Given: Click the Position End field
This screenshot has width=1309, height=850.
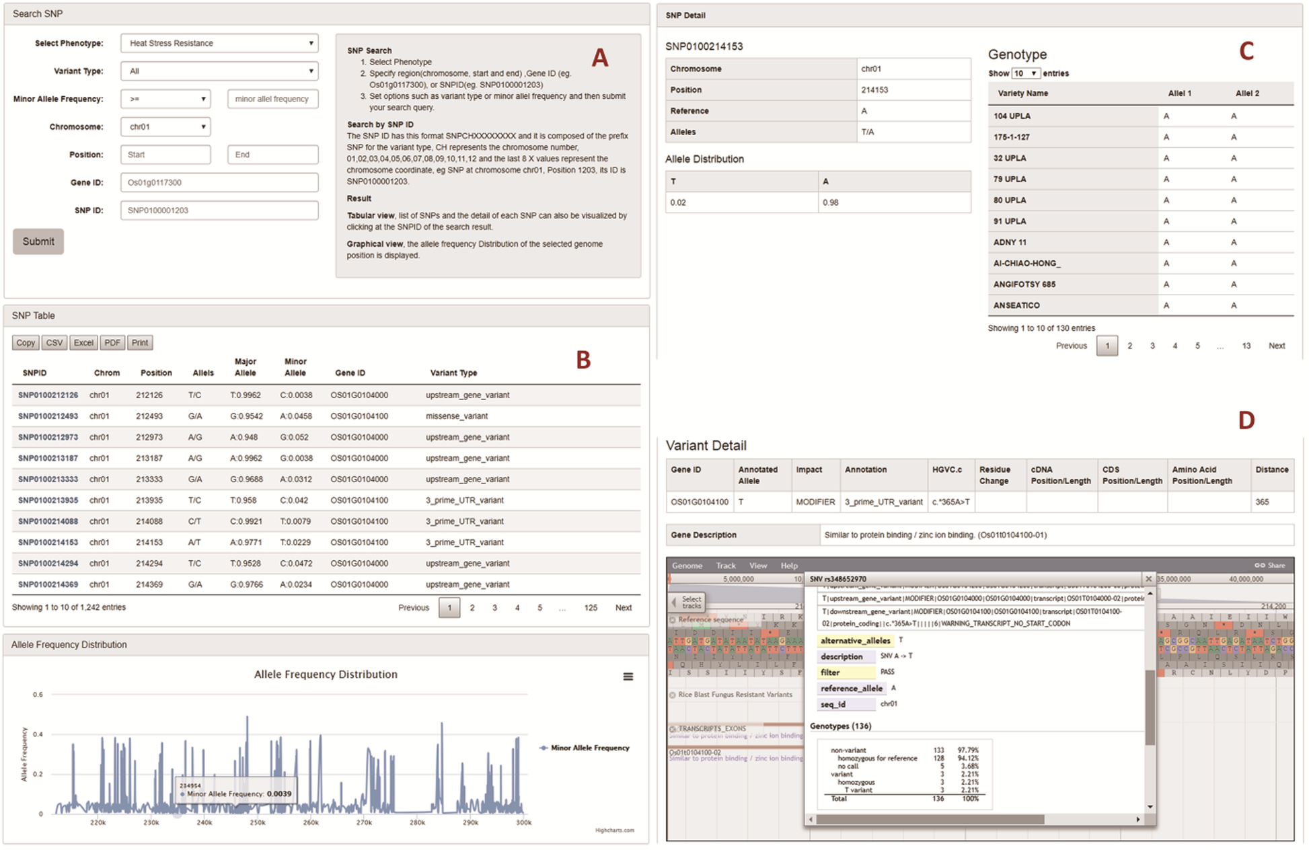Looking at the screenshot, I should [x=273, y=155].
